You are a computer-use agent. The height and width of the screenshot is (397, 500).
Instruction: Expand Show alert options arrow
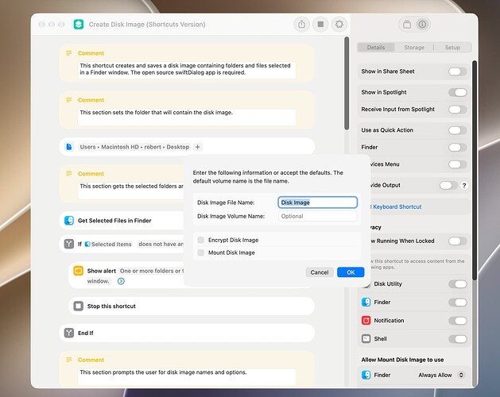pos(121,281)
